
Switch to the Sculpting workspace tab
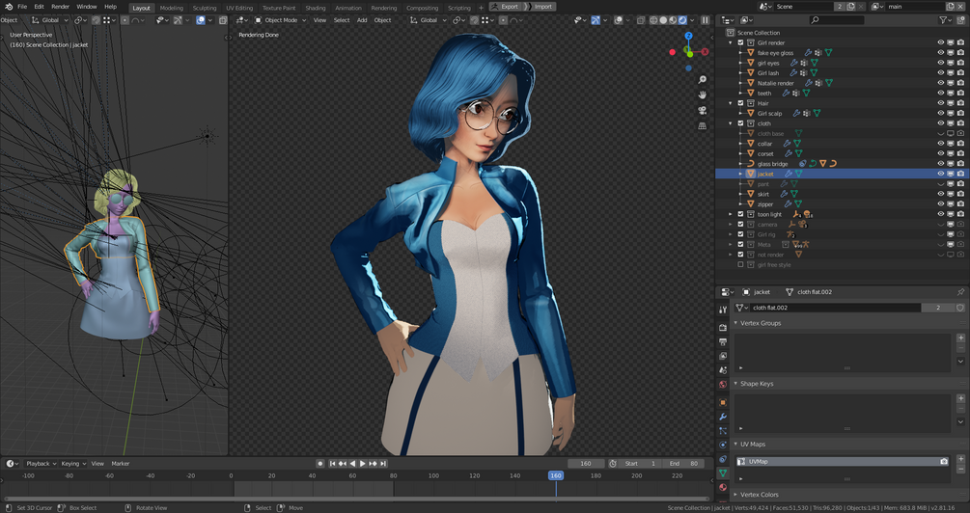coord(205,8)
